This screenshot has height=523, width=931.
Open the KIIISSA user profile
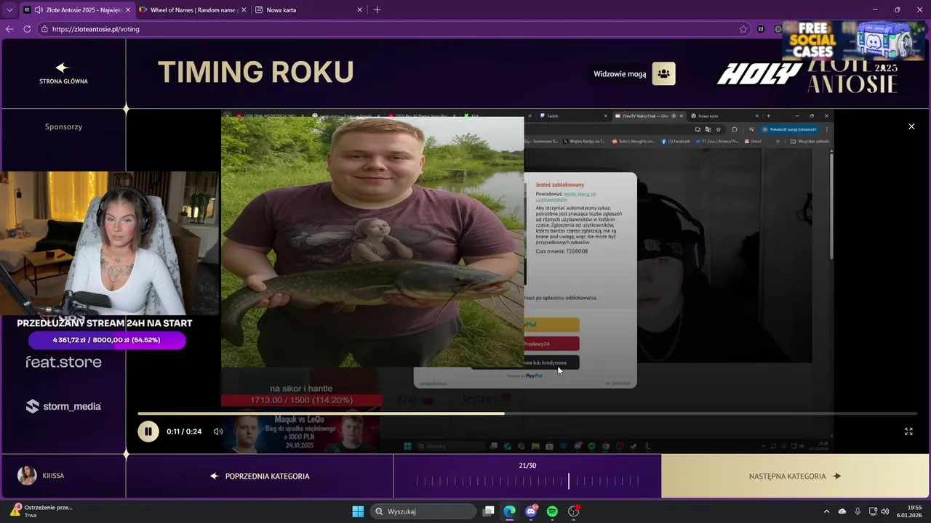tap(41, 476)
